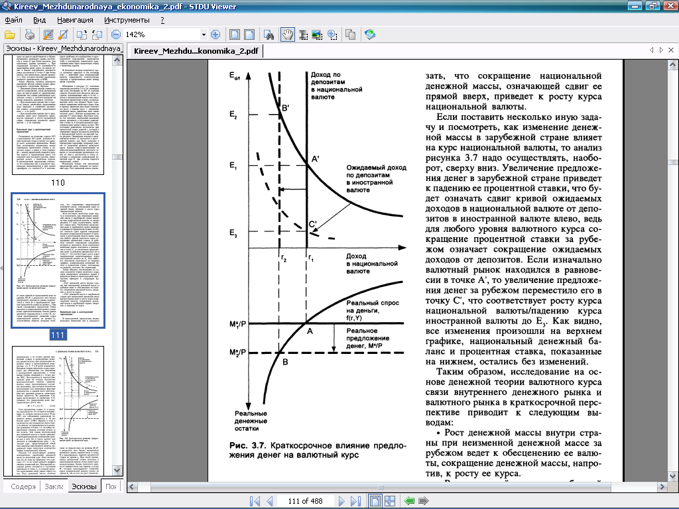Screen dimensions: 679x509
Task: Open the Инструменты menu
Action: (127, 20)
